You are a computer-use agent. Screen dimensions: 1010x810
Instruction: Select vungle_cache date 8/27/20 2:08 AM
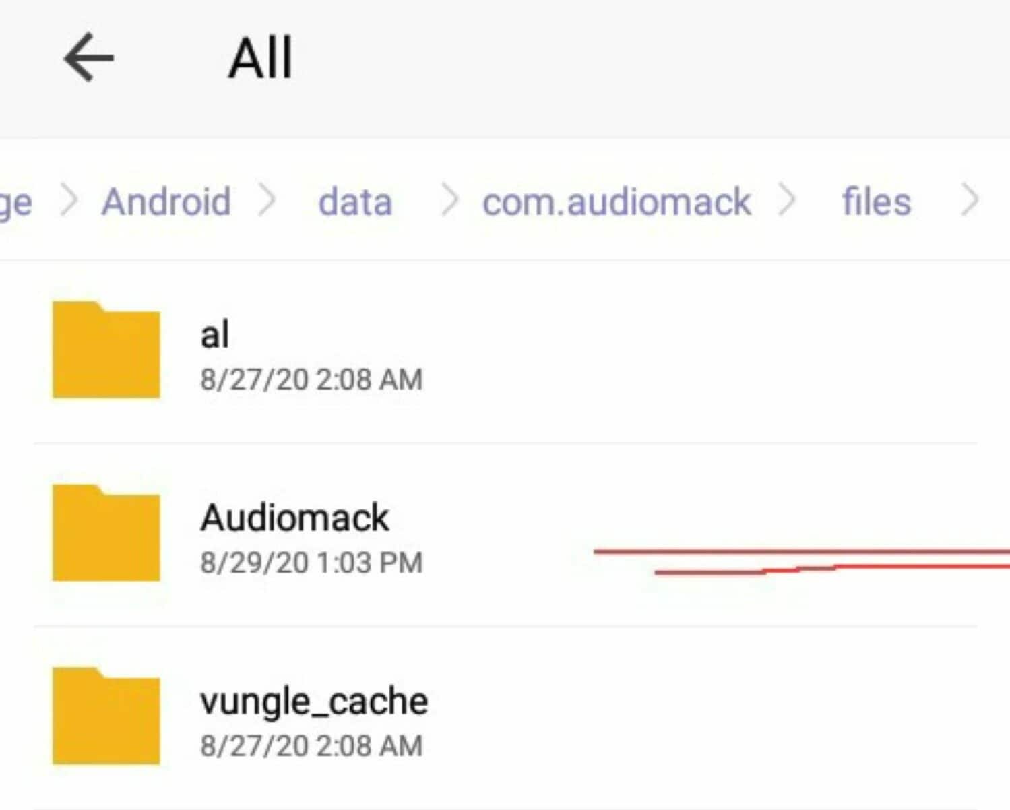pos(311,746)
